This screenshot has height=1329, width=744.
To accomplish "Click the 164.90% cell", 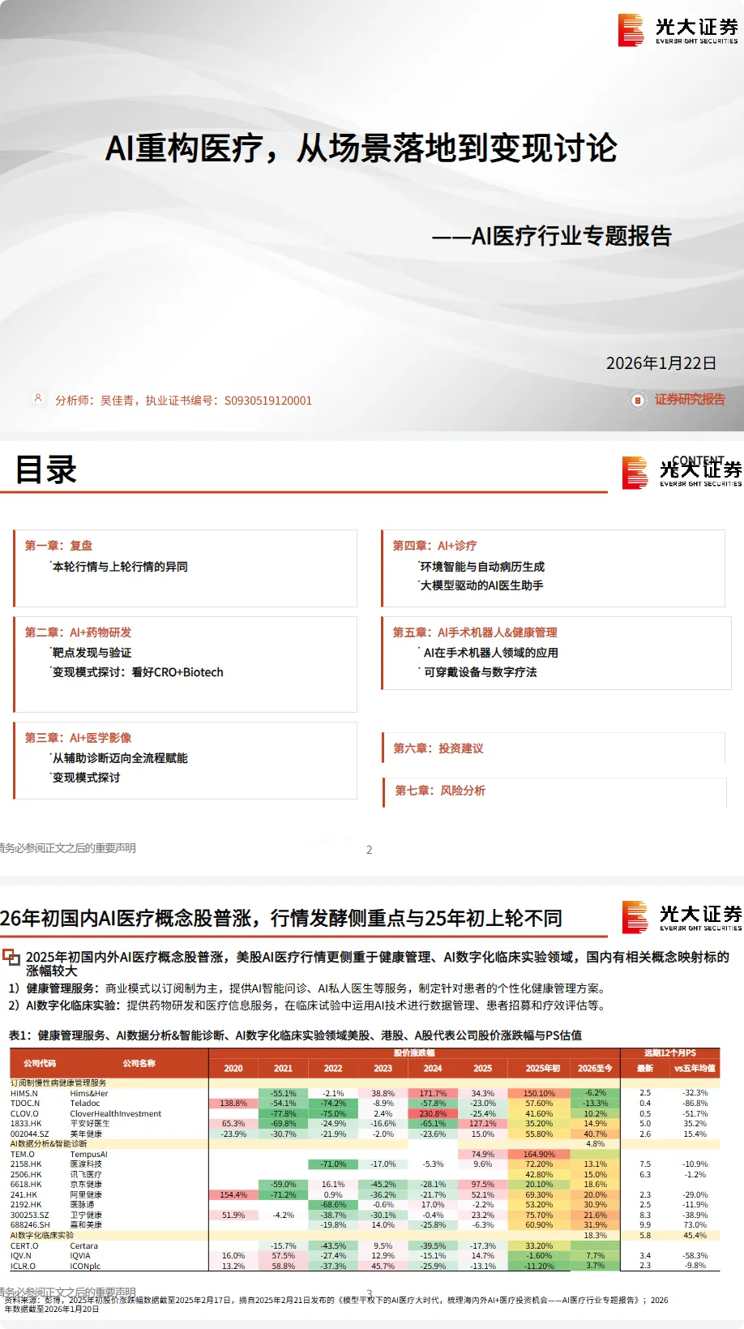I will (x=539, y=1155).
